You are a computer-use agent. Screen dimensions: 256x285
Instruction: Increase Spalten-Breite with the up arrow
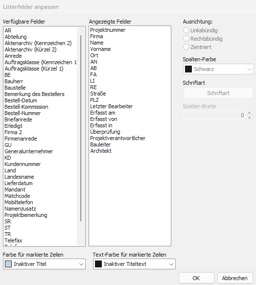(x=250, y=113)
